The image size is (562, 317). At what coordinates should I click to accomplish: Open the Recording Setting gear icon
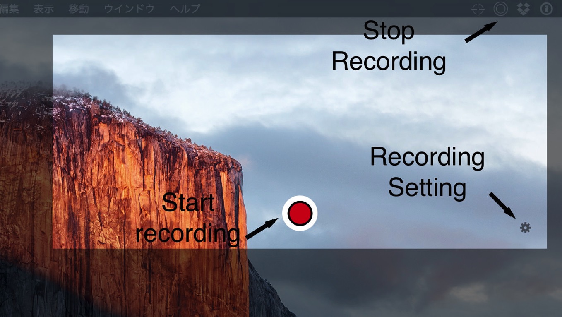point(525,228)
